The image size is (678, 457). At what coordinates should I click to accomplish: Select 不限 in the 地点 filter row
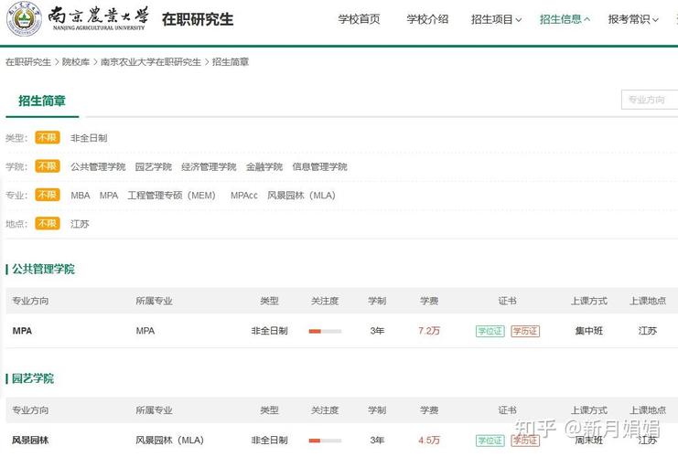[48, 223]
